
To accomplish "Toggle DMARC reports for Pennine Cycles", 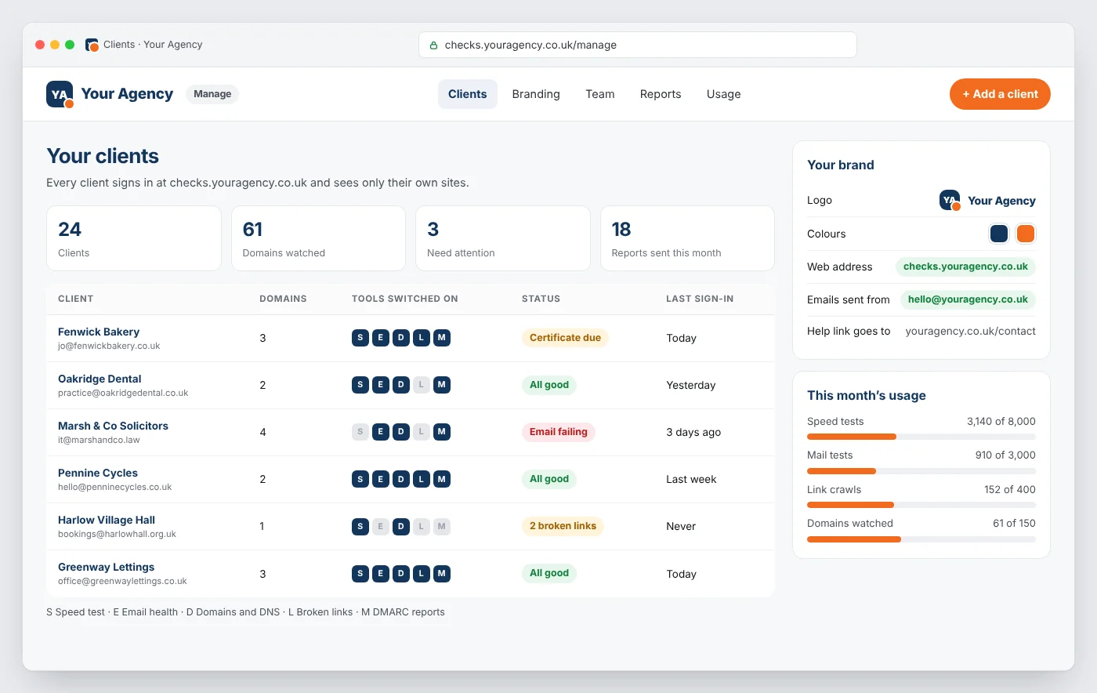I will tap(442, 479).
